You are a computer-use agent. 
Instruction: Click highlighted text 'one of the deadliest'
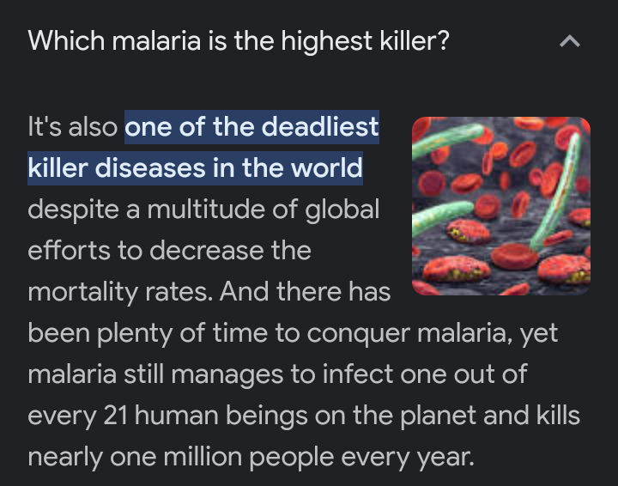coord(251,127)
